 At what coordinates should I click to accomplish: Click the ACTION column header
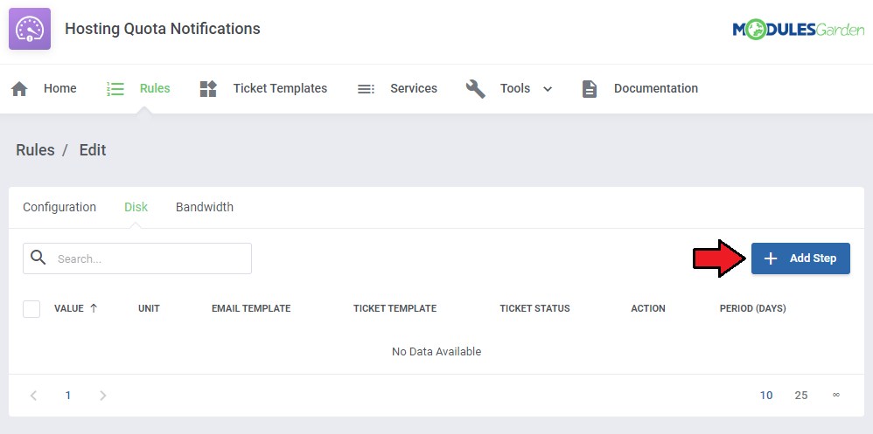click(x=648, y=308)
